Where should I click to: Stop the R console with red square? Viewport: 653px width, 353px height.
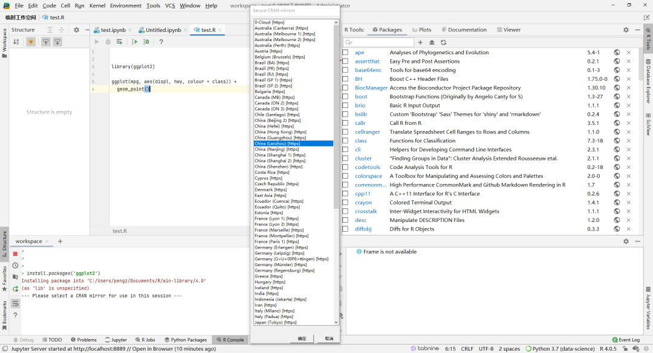click(15, 254)
